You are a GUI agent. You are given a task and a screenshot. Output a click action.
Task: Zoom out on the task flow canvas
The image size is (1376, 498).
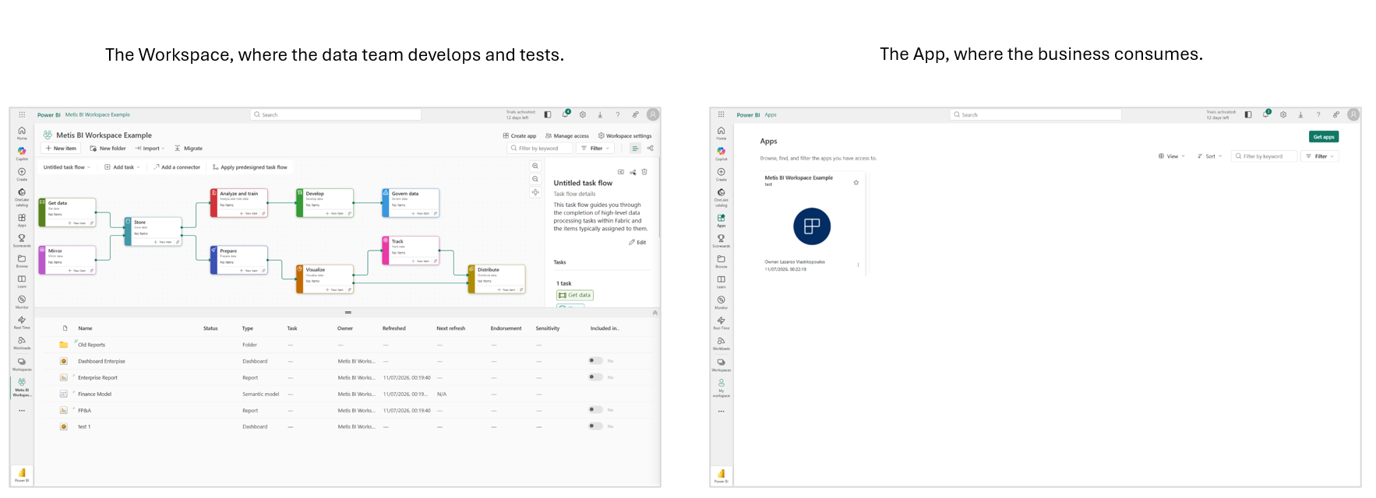pyautogui.click(x=535, y=179)
